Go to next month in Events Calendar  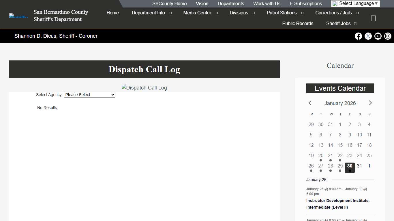click(370, 103)
